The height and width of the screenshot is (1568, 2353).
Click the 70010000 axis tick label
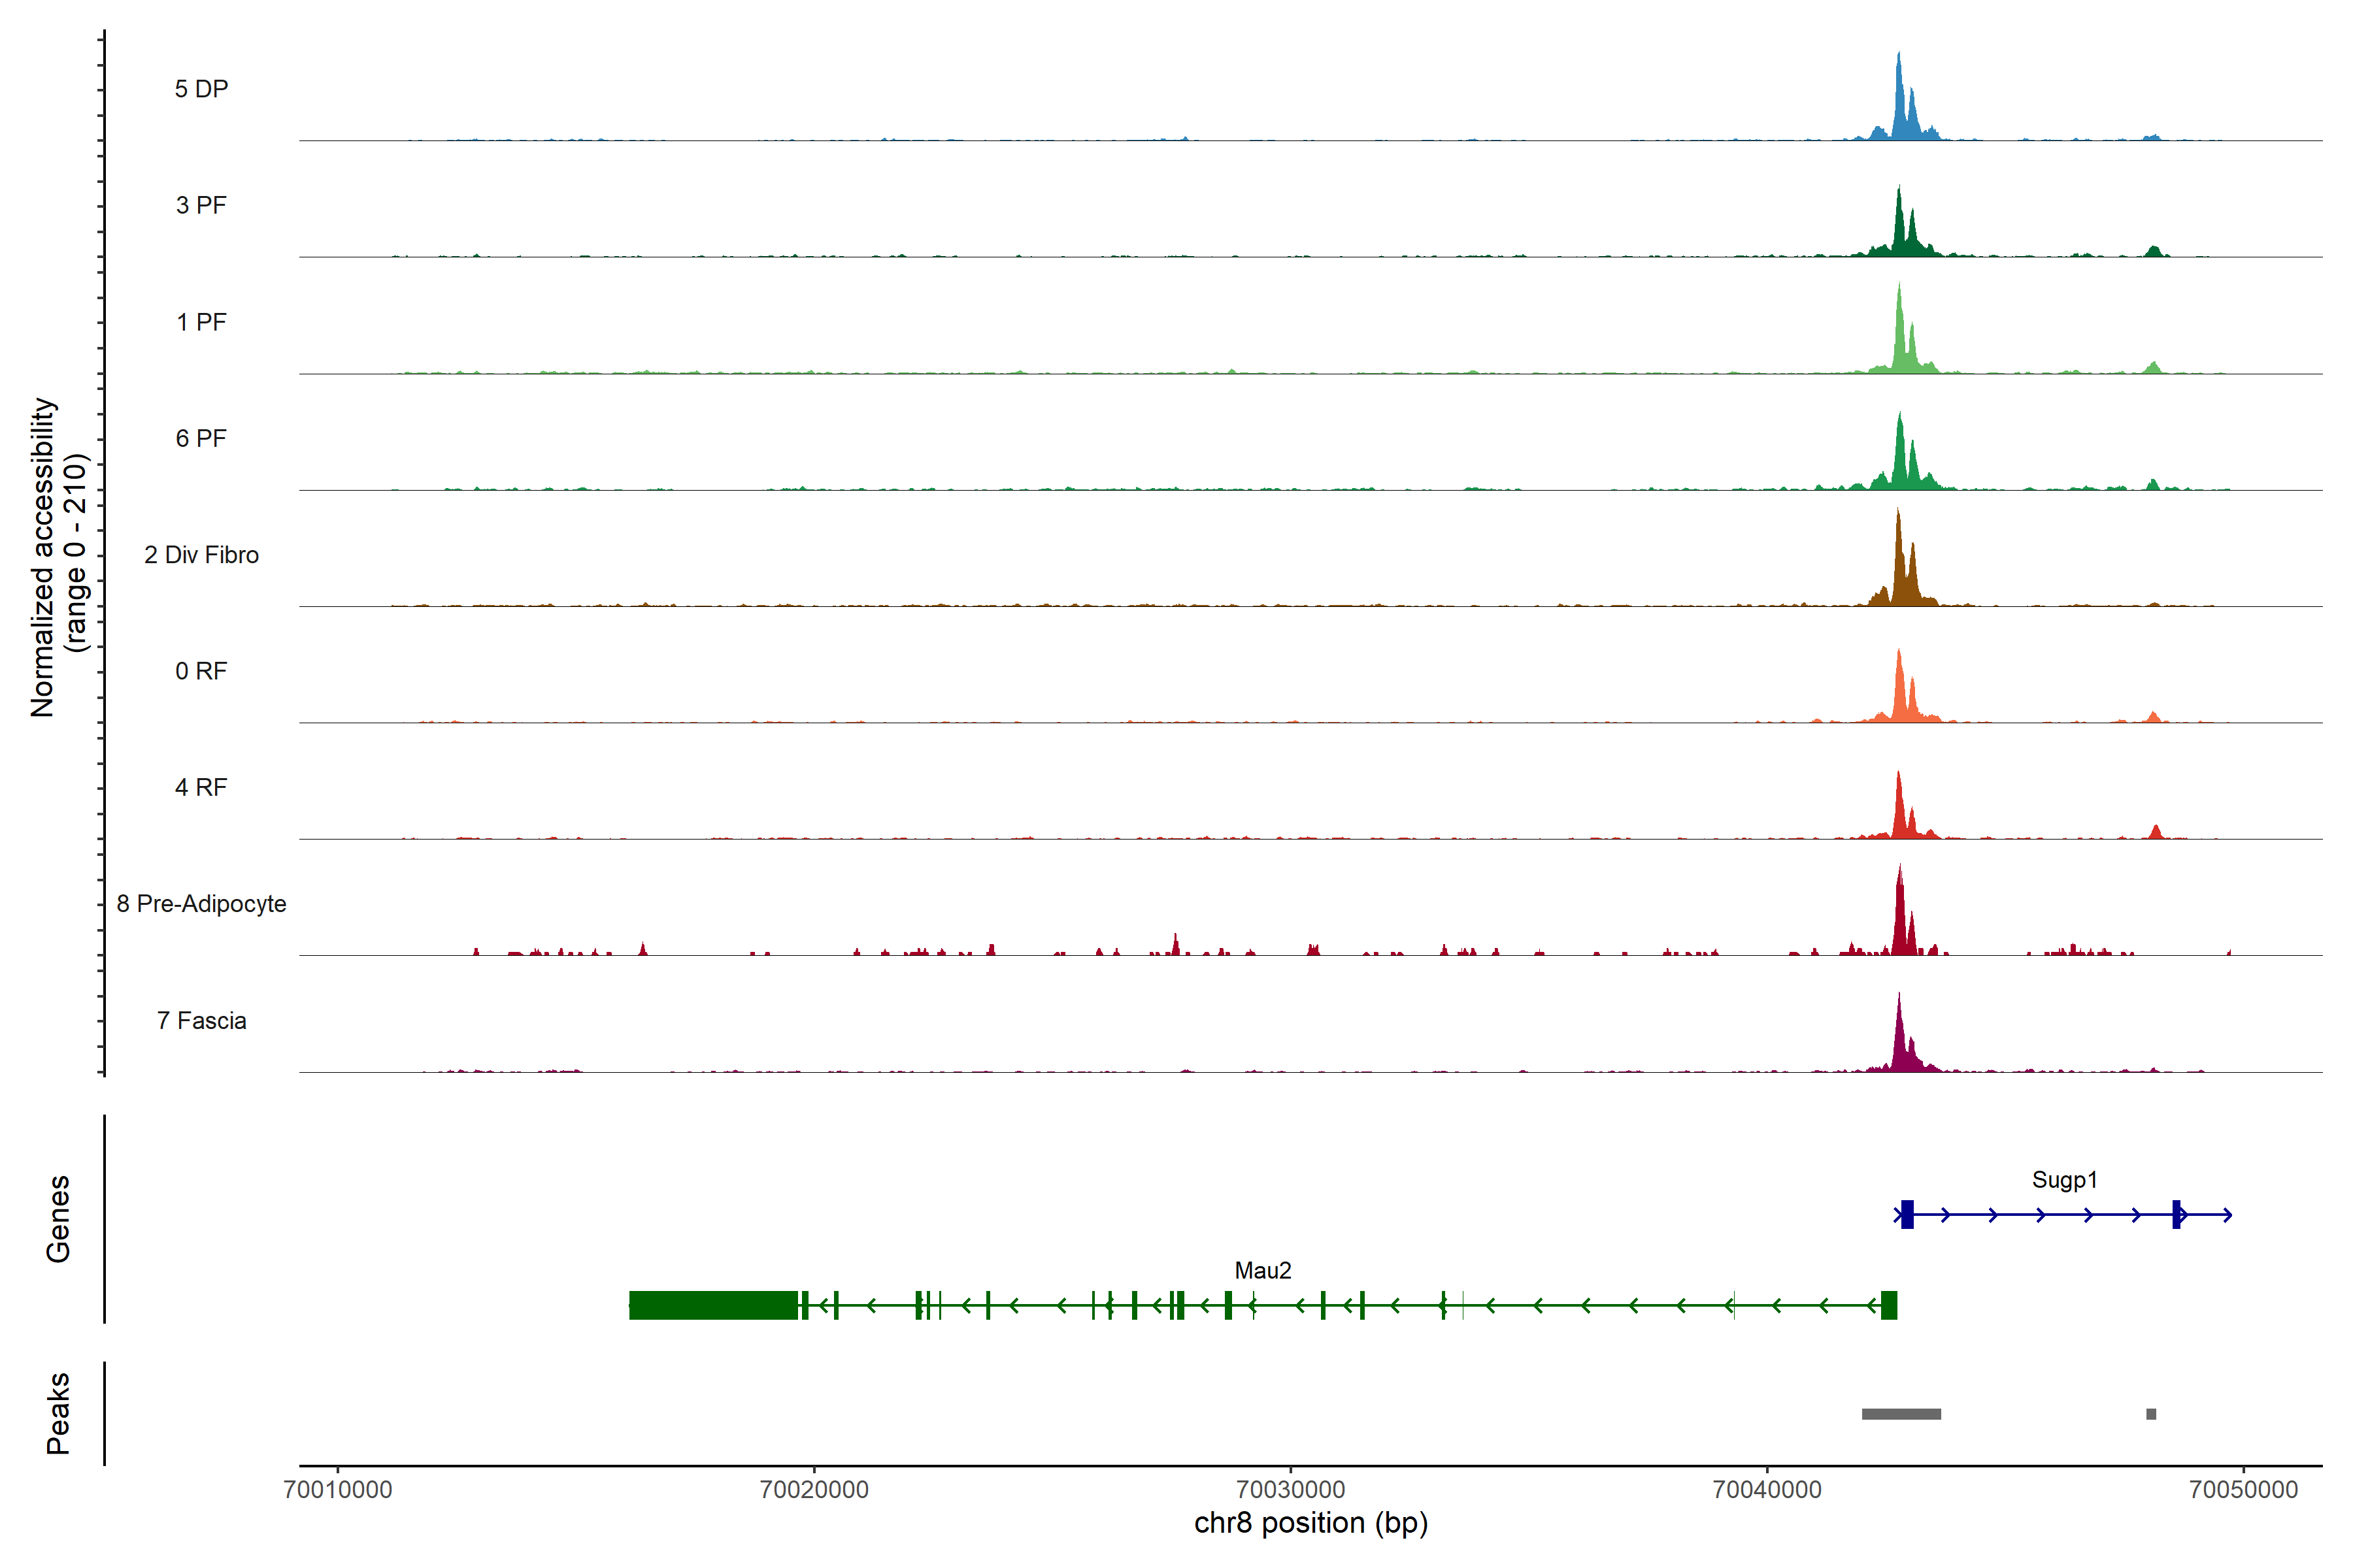(338, 1490)
